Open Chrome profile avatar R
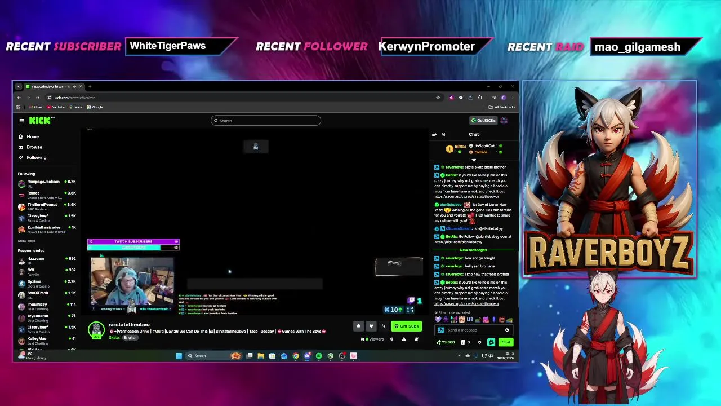 (x=503, y=98)
